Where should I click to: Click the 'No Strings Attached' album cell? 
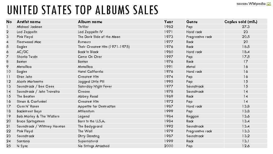click(x=94, y=146)
